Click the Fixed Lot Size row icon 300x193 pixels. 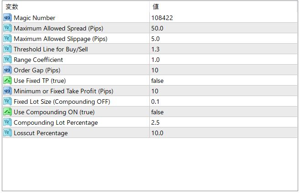click(x=7, y=102)
